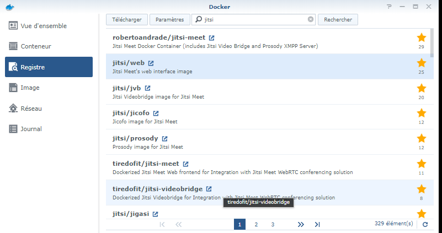Open the Réseau section
The width and height of the screenshot is (442, 233).
tap(49, 109)
